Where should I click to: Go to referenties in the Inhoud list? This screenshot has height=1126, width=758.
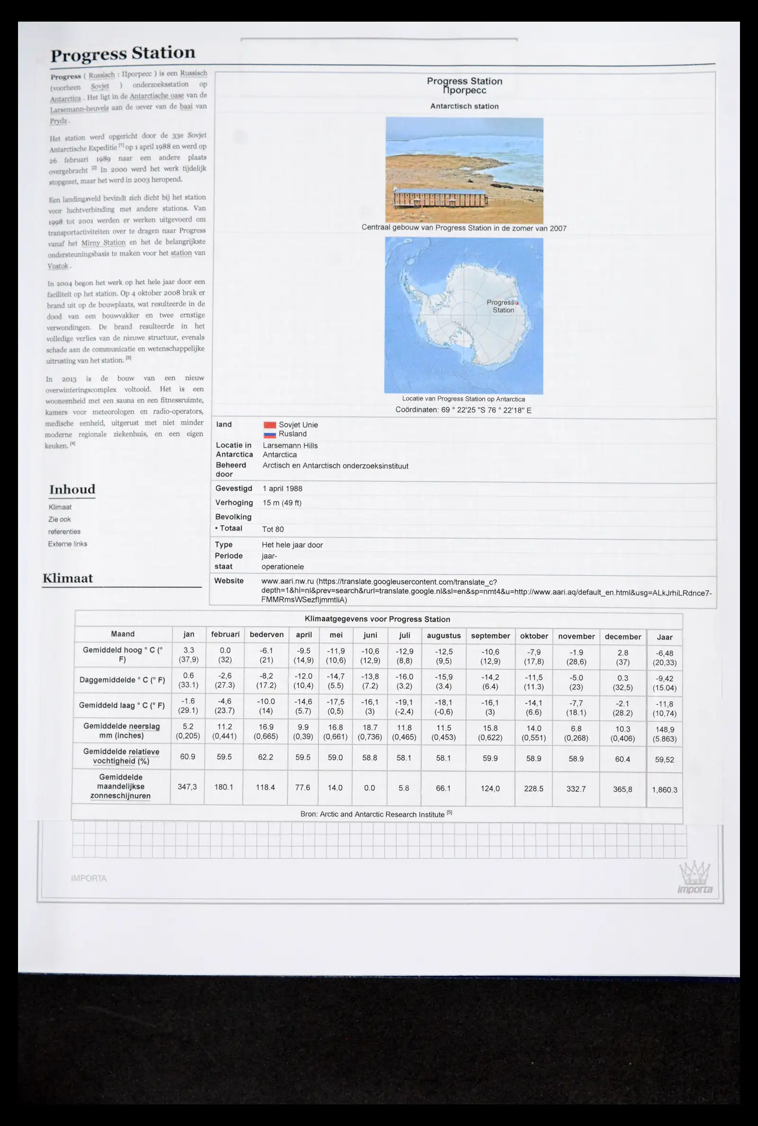[64, 531]
